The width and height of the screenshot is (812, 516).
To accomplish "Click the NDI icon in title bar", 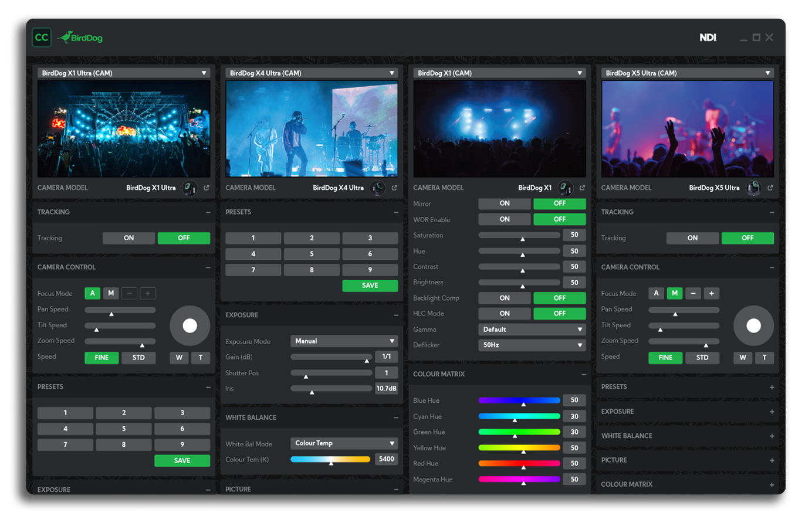I will (708, 38).
